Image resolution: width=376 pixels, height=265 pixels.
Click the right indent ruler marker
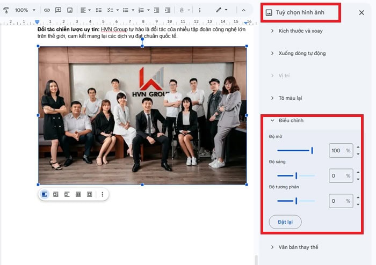246,23
